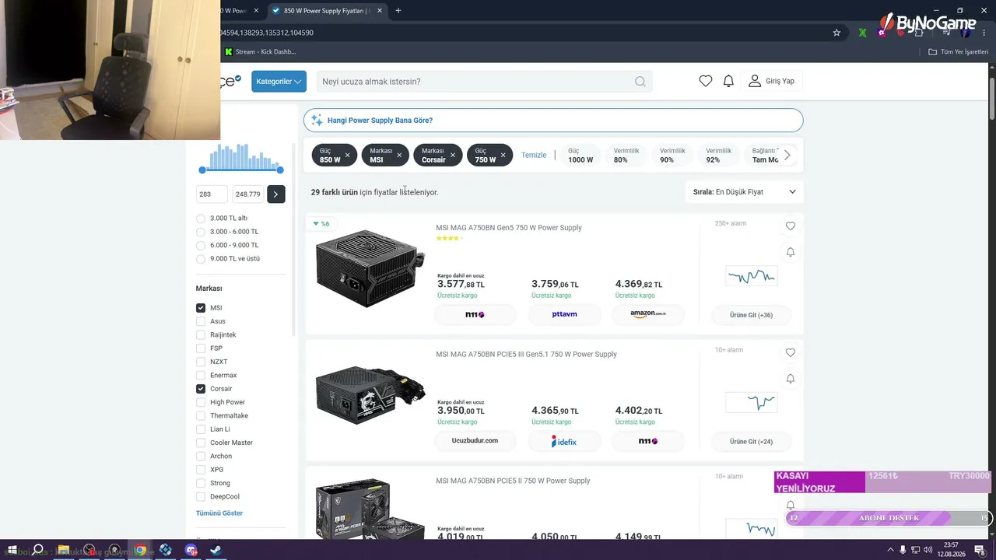
Task: Open Chrome media control icon
Action: click(x=947, y=33)
